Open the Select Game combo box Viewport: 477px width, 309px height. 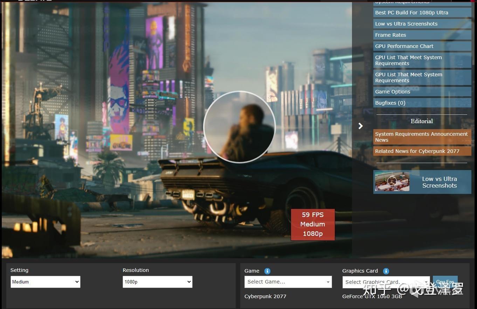pos(288,282)
